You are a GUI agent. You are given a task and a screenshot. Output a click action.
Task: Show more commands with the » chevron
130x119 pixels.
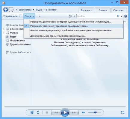pos(40,16)
